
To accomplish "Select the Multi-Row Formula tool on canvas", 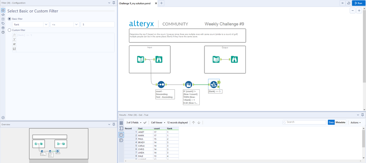I will [189, 84].
